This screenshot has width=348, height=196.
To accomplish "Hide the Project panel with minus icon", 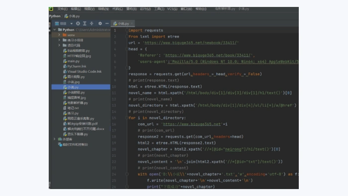I will 107,23.
